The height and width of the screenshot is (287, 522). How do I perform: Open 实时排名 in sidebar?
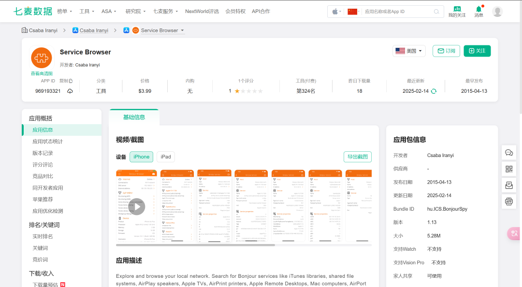[x=43, y=236]
